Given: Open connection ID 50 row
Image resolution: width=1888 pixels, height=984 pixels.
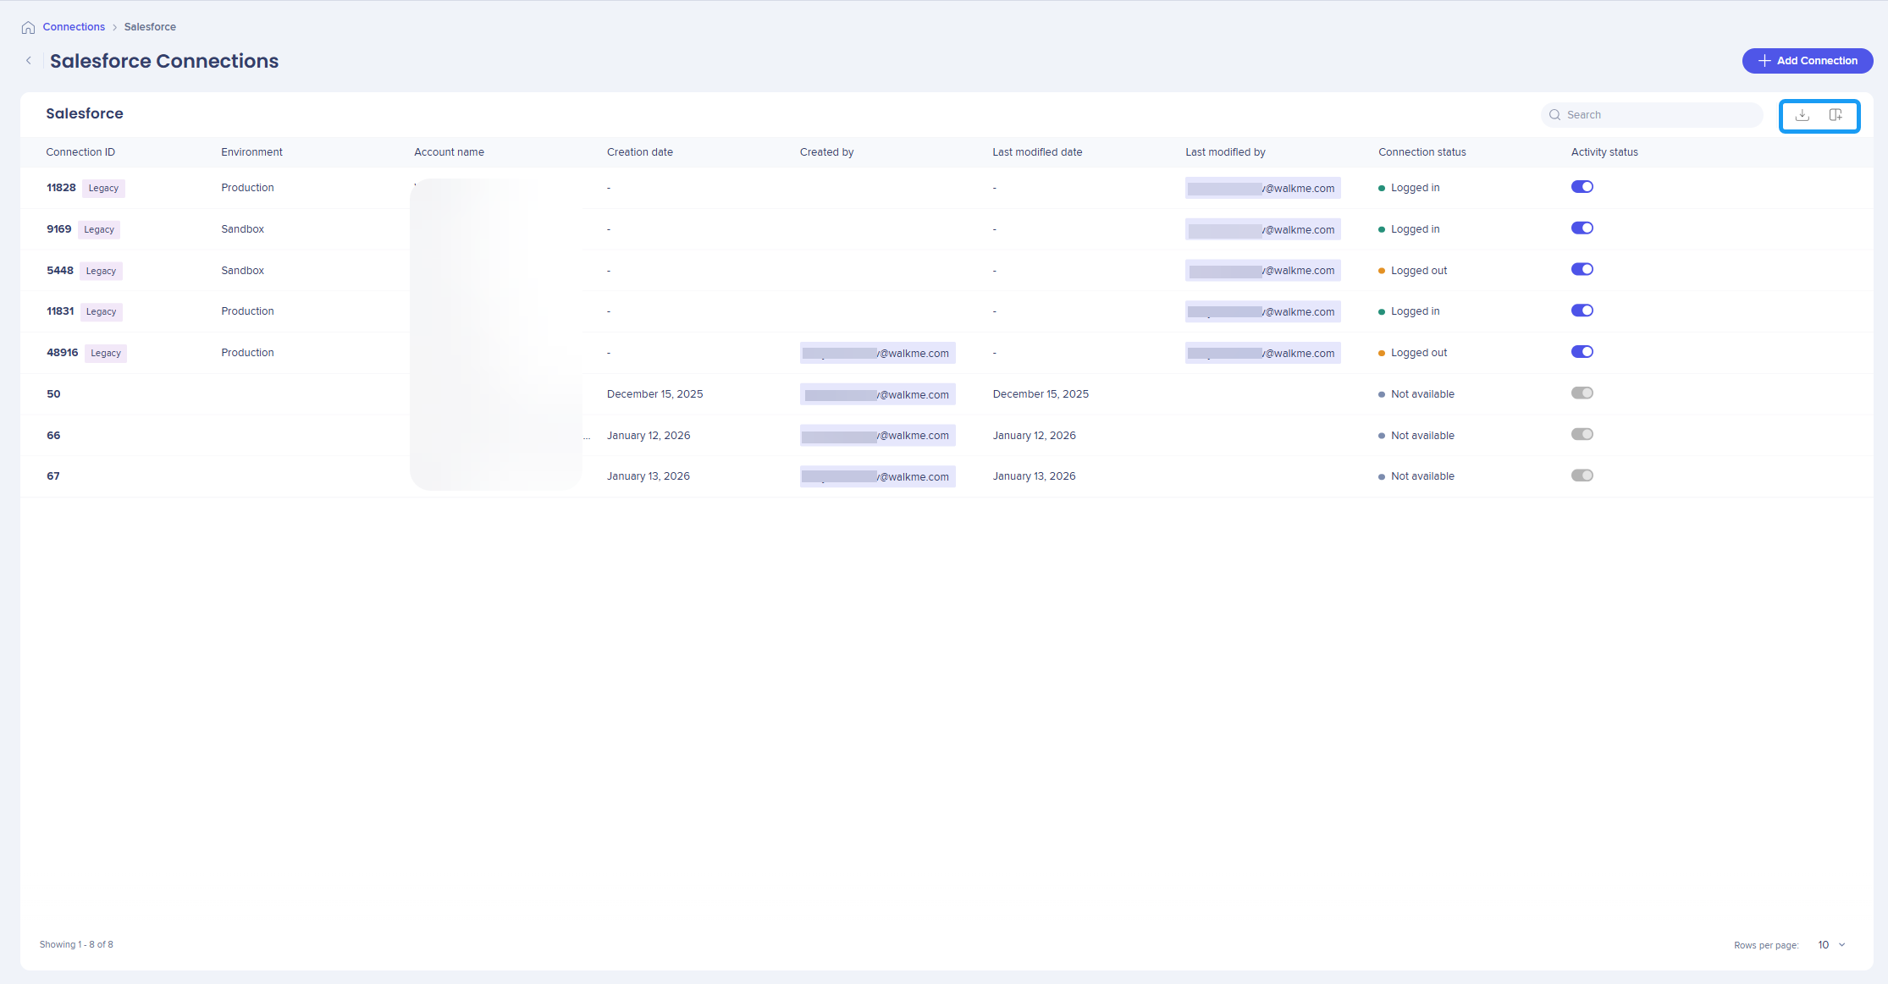Looking at the screenshot, I should 53,394.
